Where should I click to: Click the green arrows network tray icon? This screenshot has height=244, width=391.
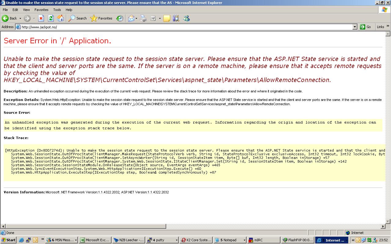pos(369,240)
